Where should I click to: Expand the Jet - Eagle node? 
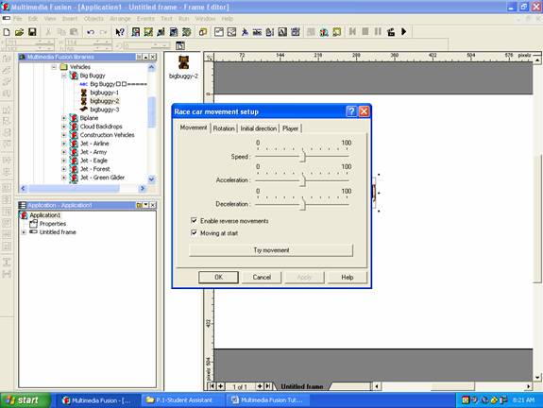(x=63, y=161)
